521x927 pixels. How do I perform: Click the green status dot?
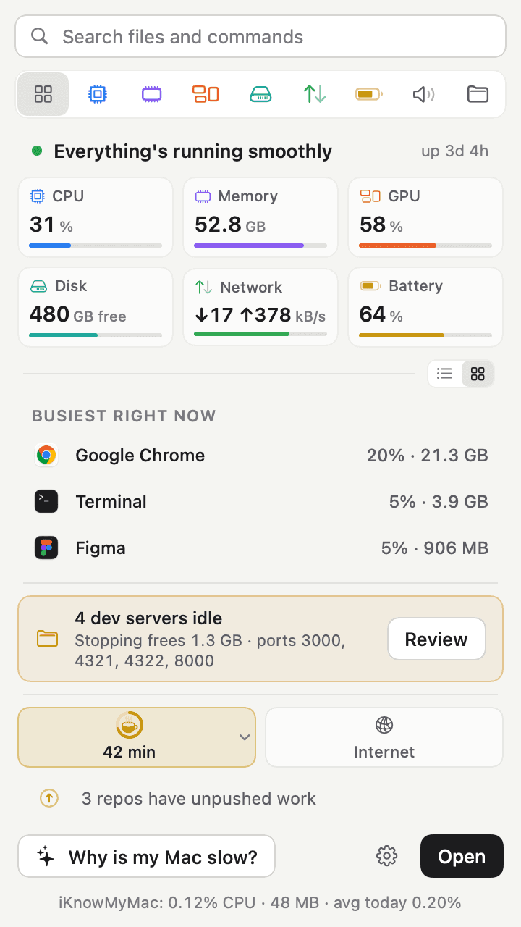pyautogui.click(x=37, y=151)
